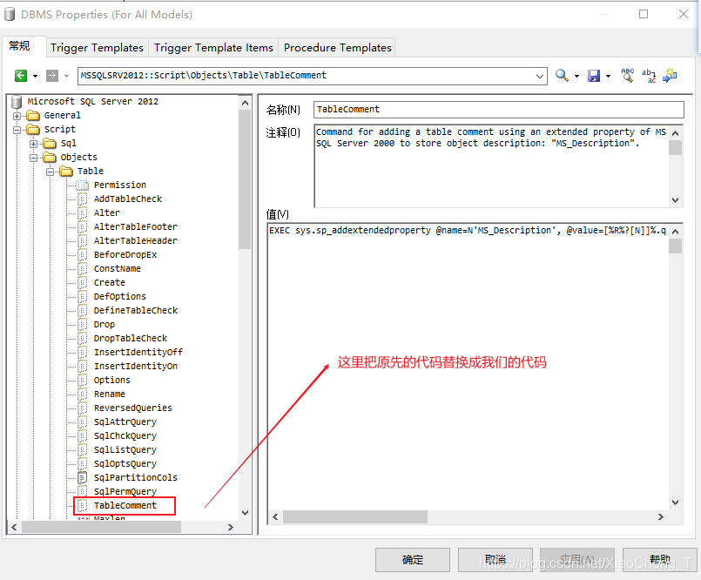Click the rightmost toolbar icon with star
Screen dimensions: 701x580
[670, 75]
